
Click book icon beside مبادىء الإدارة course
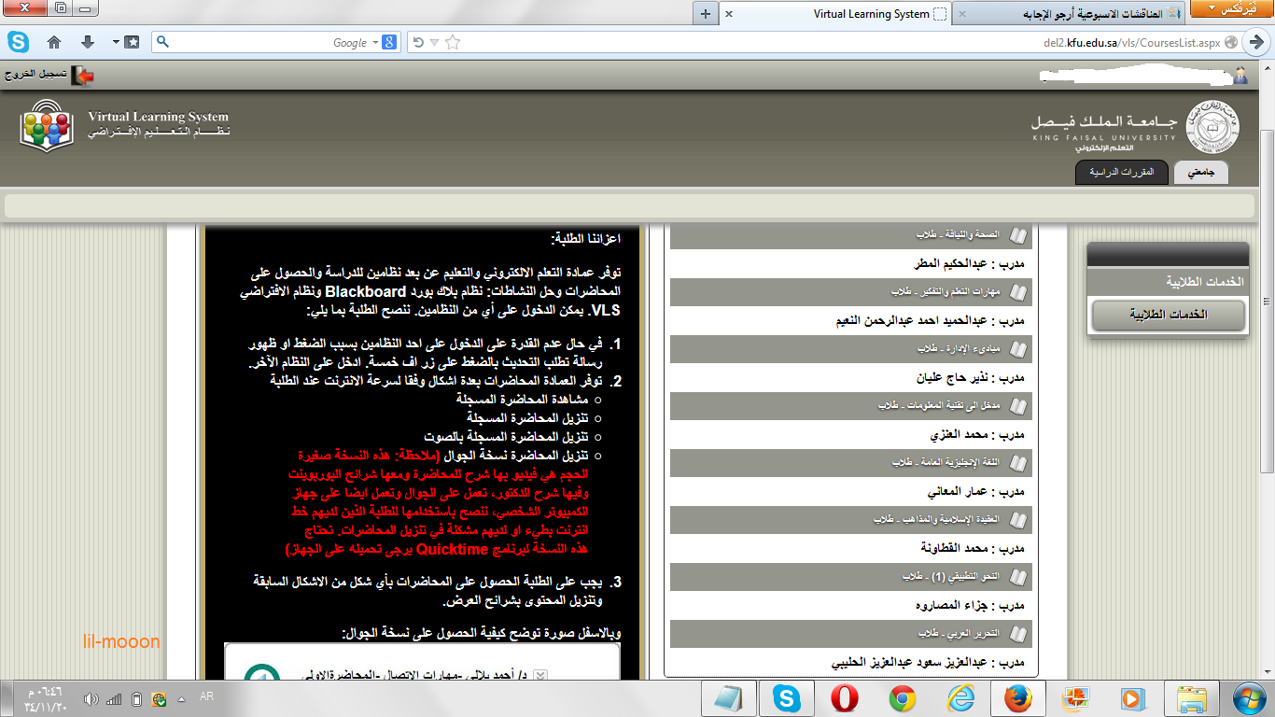tap(1016, 349)
